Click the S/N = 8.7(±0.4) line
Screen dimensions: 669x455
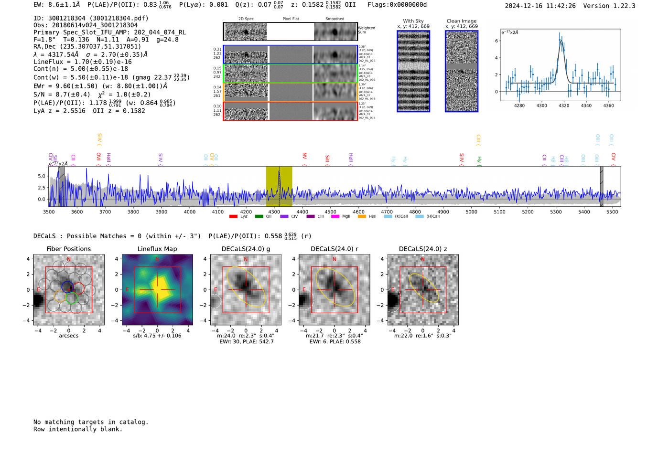click(62, 95)
